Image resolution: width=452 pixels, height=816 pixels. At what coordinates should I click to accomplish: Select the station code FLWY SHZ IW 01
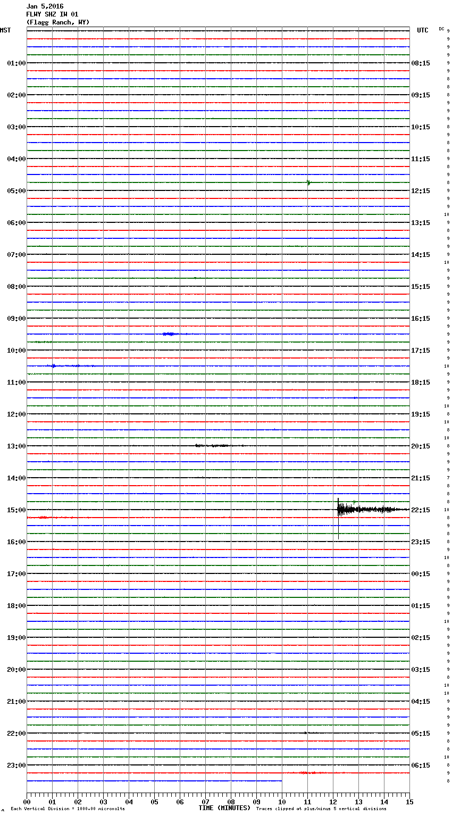pyautogui.click(x=52, y=14)
